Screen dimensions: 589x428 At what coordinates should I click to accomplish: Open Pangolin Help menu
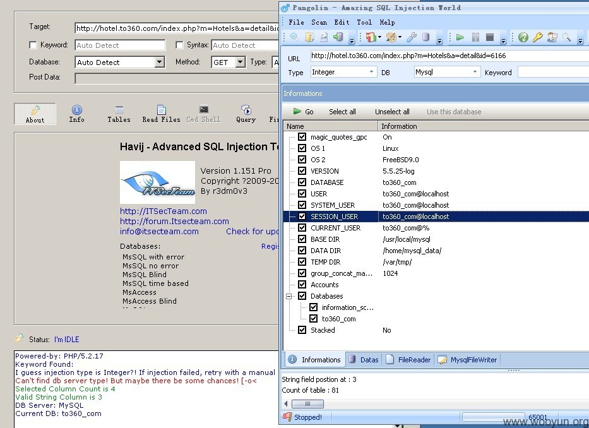click(387, 22)
